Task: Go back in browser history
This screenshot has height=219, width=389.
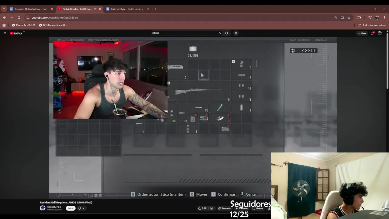Action: (4, 18)
